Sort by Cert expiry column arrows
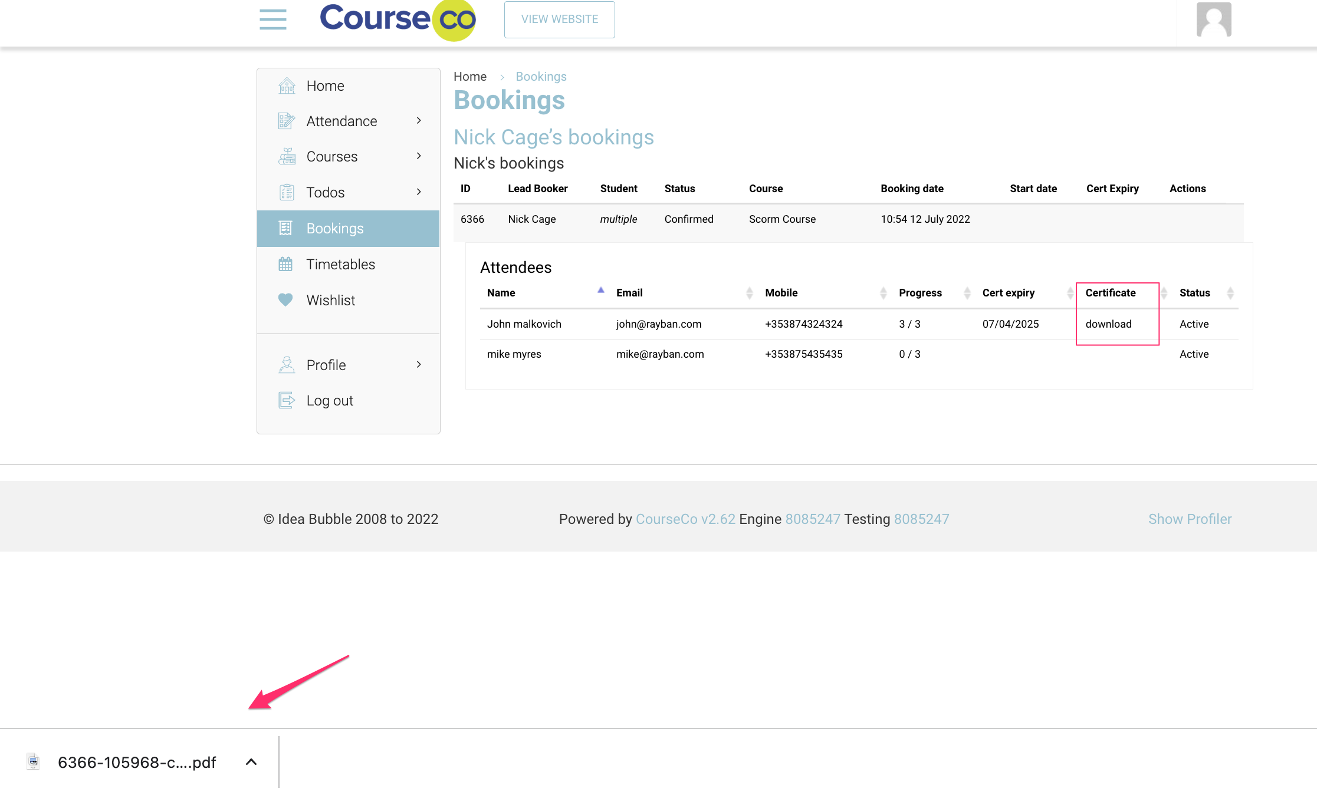The width and height of the screenshot is (1317, 795). [x=1070, y=293]
